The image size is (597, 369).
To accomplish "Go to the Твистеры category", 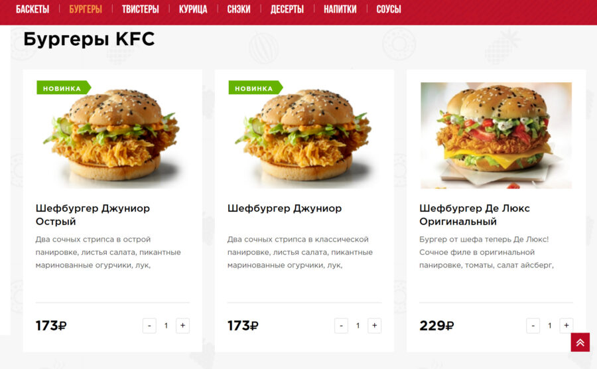I will (x=141, y=9).
